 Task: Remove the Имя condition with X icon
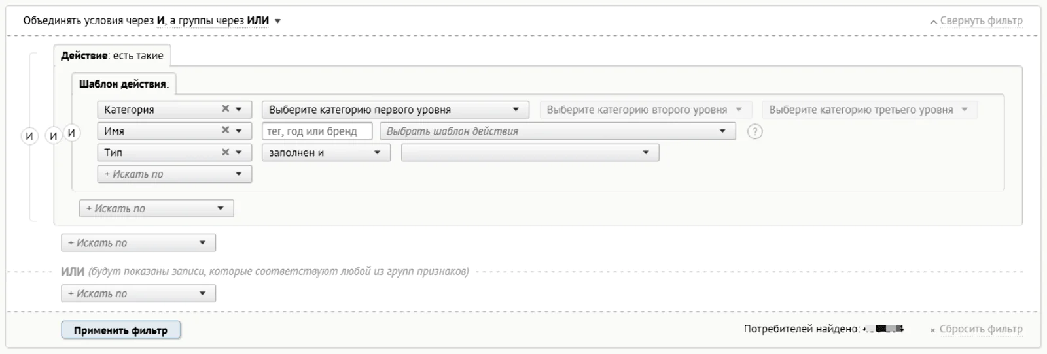(x=225, y=131)
